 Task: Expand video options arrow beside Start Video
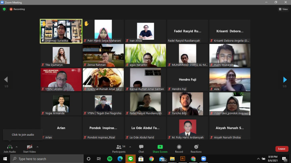pyautogui.click(x=37, y=147)
